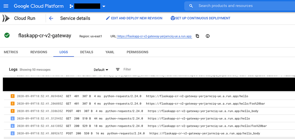Open the YAML tab

click(x=110, y=52)
